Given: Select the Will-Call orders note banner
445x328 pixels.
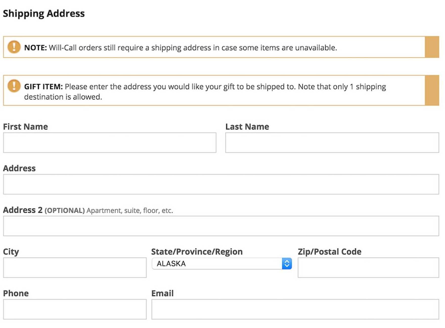Looking at the screenshot, I should (220, 47).
